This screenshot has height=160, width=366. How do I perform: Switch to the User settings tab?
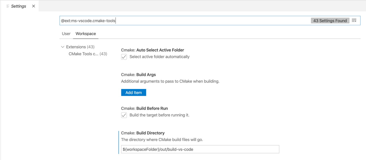(x=66, y=34)
